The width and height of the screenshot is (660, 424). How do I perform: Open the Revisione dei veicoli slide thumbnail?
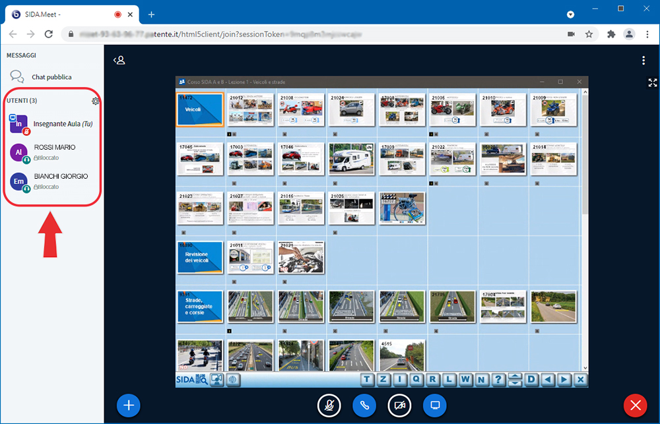(x=201, y=258)
